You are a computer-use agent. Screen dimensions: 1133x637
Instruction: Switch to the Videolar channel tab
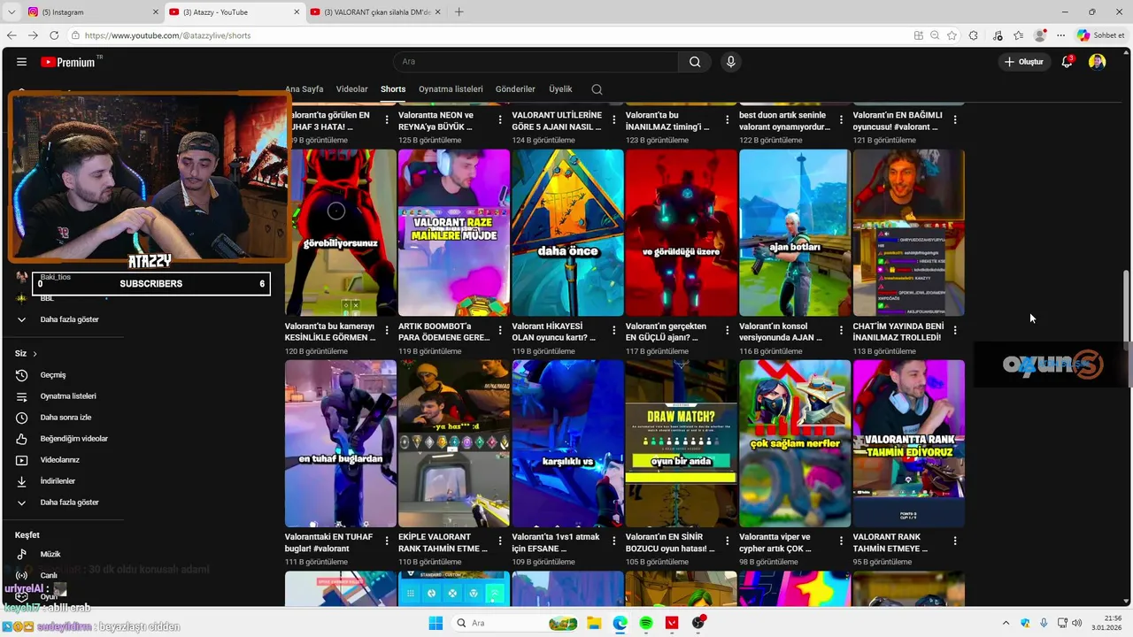(351, 89)
